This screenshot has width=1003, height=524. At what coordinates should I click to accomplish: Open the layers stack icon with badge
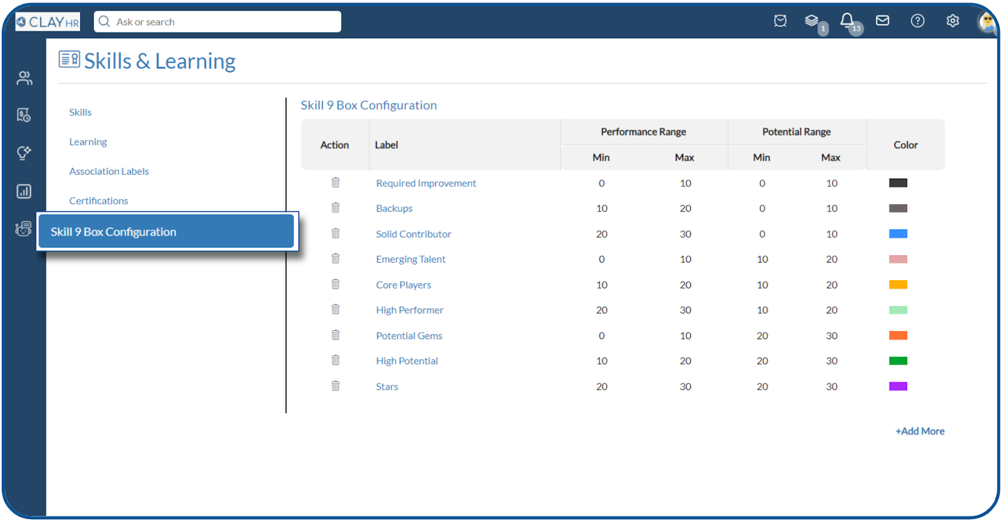click(x=812, y=21)
